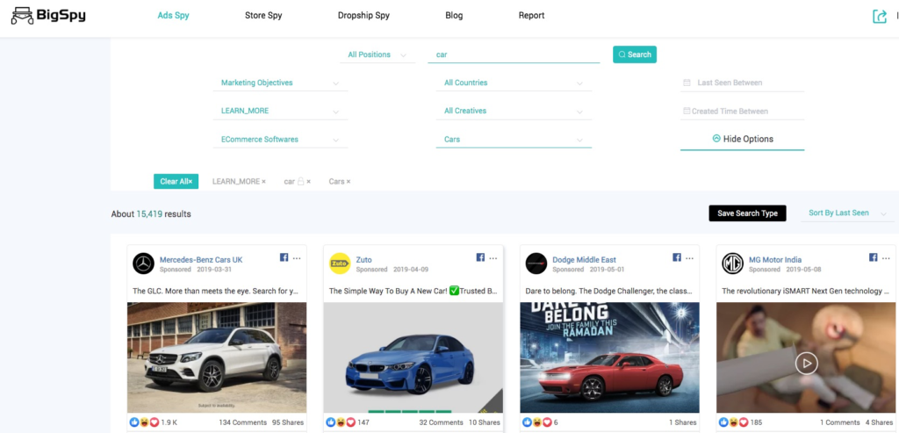
Task: Click the Dodge Middle East avatar
Action: click(x=536, y=263)
